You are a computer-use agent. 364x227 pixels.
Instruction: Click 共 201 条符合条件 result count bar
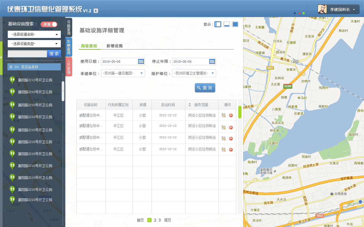pos(34,67)
